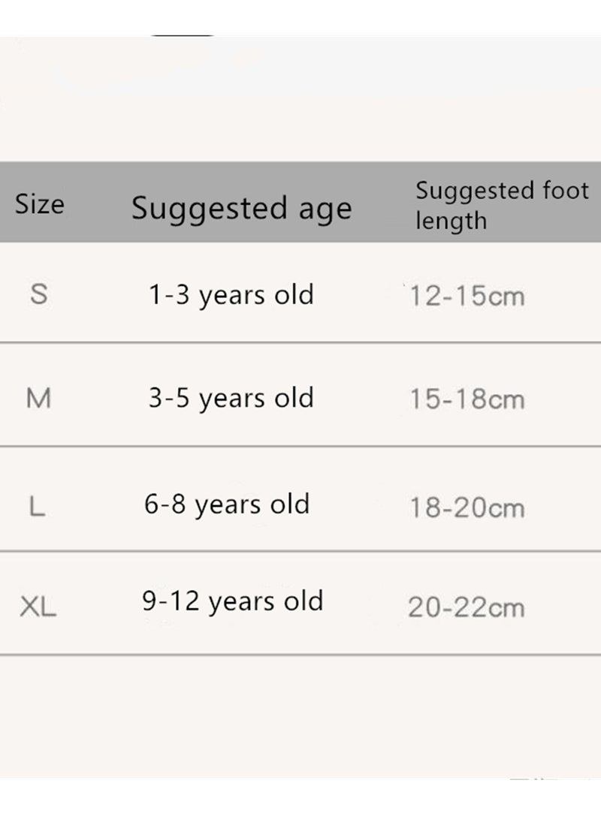Click the 6-8 years old cell
The width and height of the screenshot is (601, 819).
(x=227, y=505)
